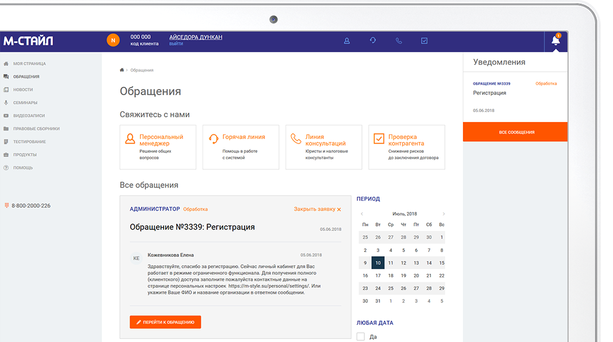Screen dimensions: 613x342
Task: Click the Июль, 2018 calendar heading
Action: (x=405, y=214)
